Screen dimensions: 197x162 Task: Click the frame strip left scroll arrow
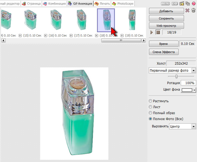point(4,40)
